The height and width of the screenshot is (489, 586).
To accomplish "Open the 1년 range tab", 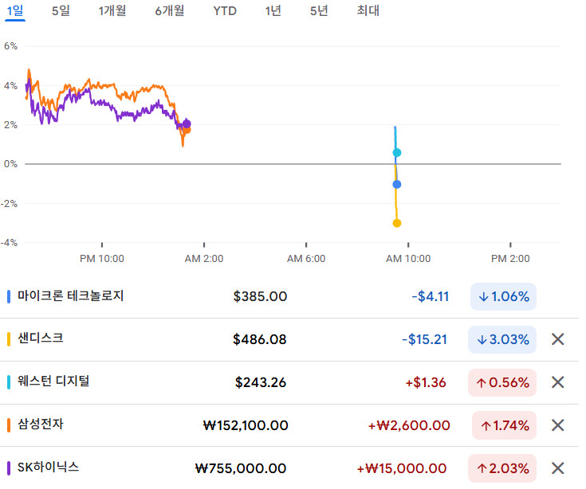I will pyautogui.click(x=273, y=11).
